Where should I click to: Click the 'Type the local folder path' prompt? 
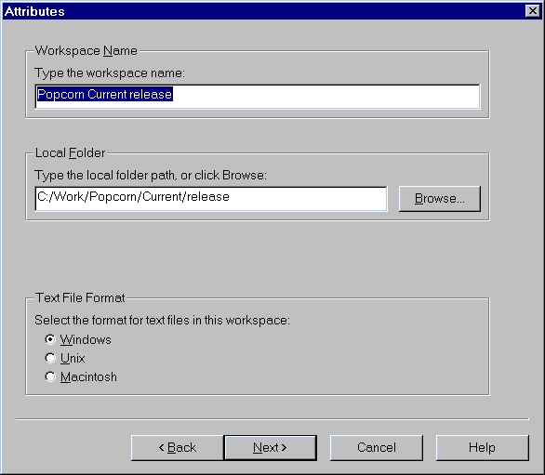tap(151, 175)
